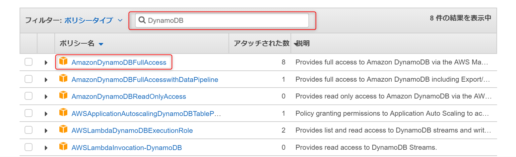Check the AWSApplicationAutoscalingDynamoDBTableP… row checkbox
516x157 pixels.
pyautogui.click(x=29, y=113)
